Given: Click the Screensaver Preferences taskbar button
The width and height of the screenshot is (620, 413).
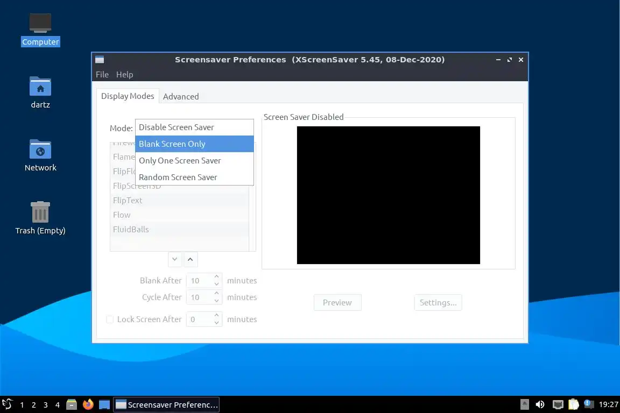Looking at the screenshot, I should pyautogui.click(x=166, y=405).
